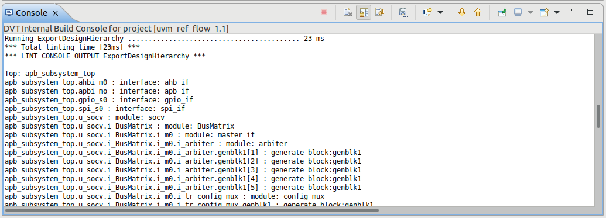Click the 'i_BusMatrix : module: BusMatrix' line
The image size is (606, 218).
(119, 126)
